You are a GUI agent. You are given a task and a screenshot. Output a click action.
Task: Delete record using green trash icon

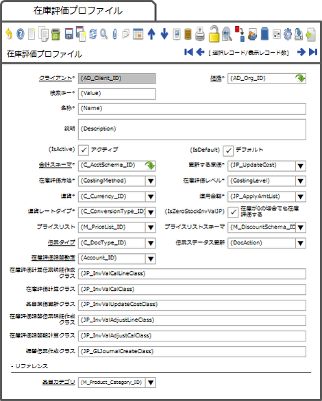click(55, 34)
